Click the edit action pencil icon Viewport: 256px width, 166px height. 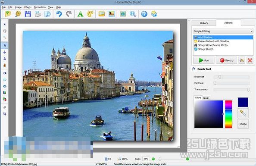[242, 60]
